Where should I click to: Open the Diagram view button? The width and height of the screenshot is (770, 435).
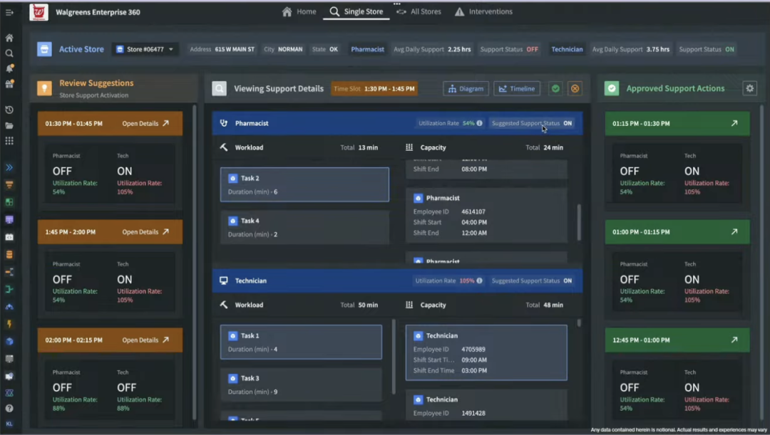[x=466, y=89]
